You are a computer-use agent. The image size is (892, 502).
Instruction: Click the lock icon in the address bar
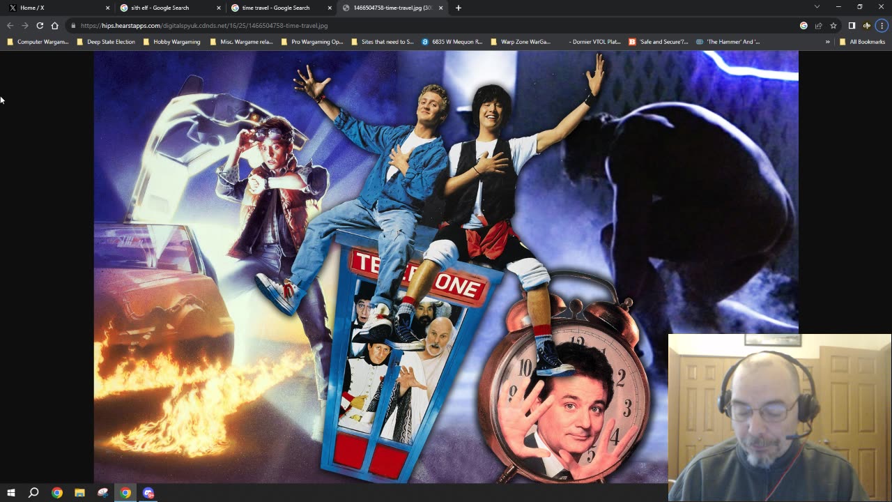pos(73,25)
